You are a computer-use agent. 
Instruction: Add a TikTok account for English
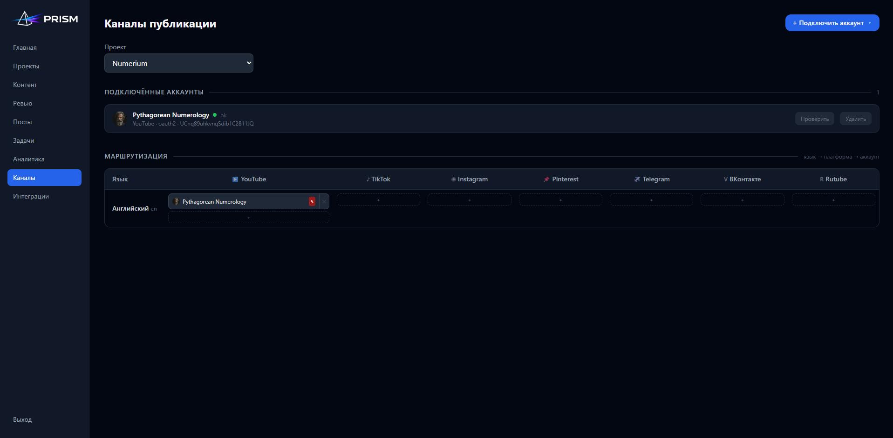click(378, 200)
